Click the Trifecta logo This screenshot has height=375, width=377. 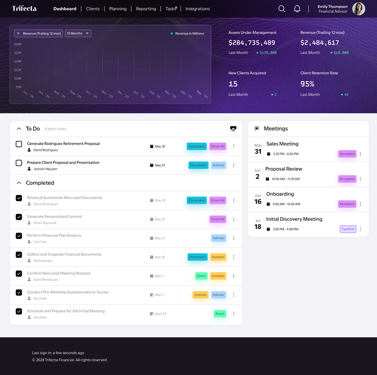click(24, 9)
